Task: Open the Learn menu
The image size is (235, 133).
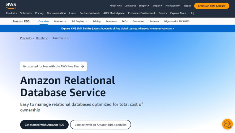Action: coord(73,13)
